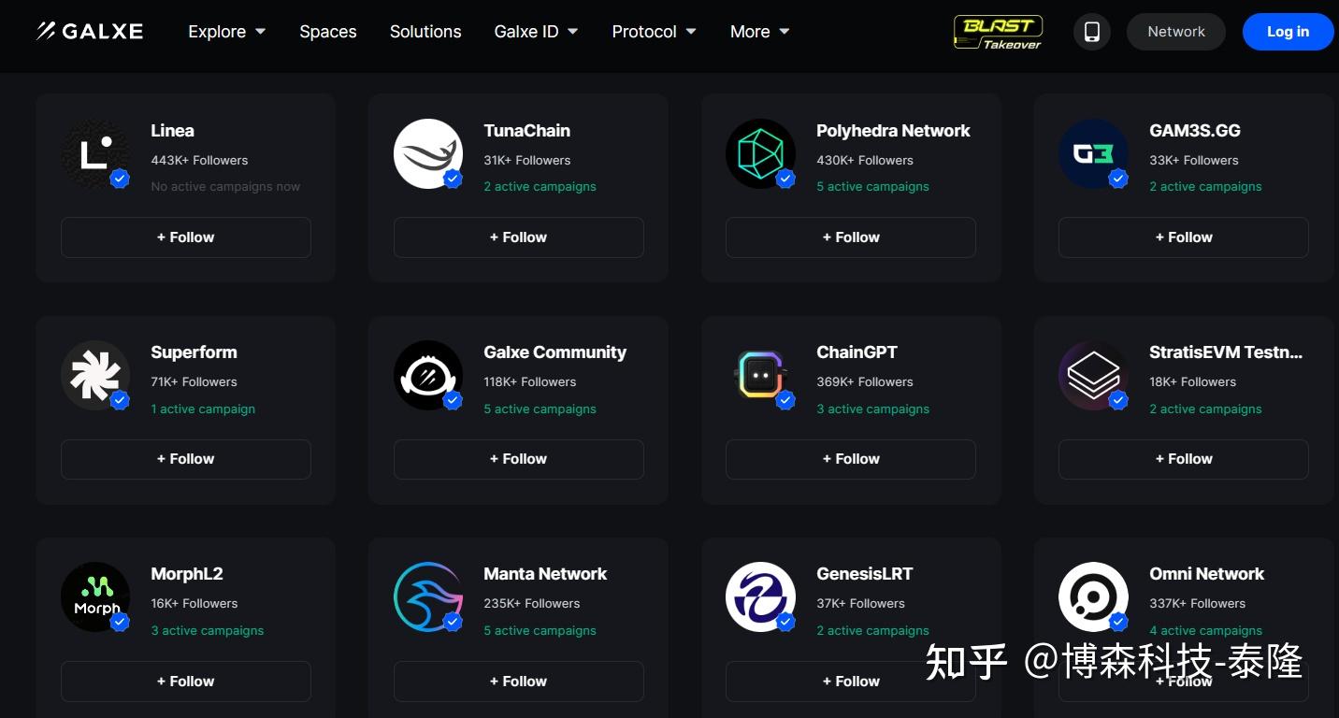Open the TunaChain space logo

[x=428, y=153]
